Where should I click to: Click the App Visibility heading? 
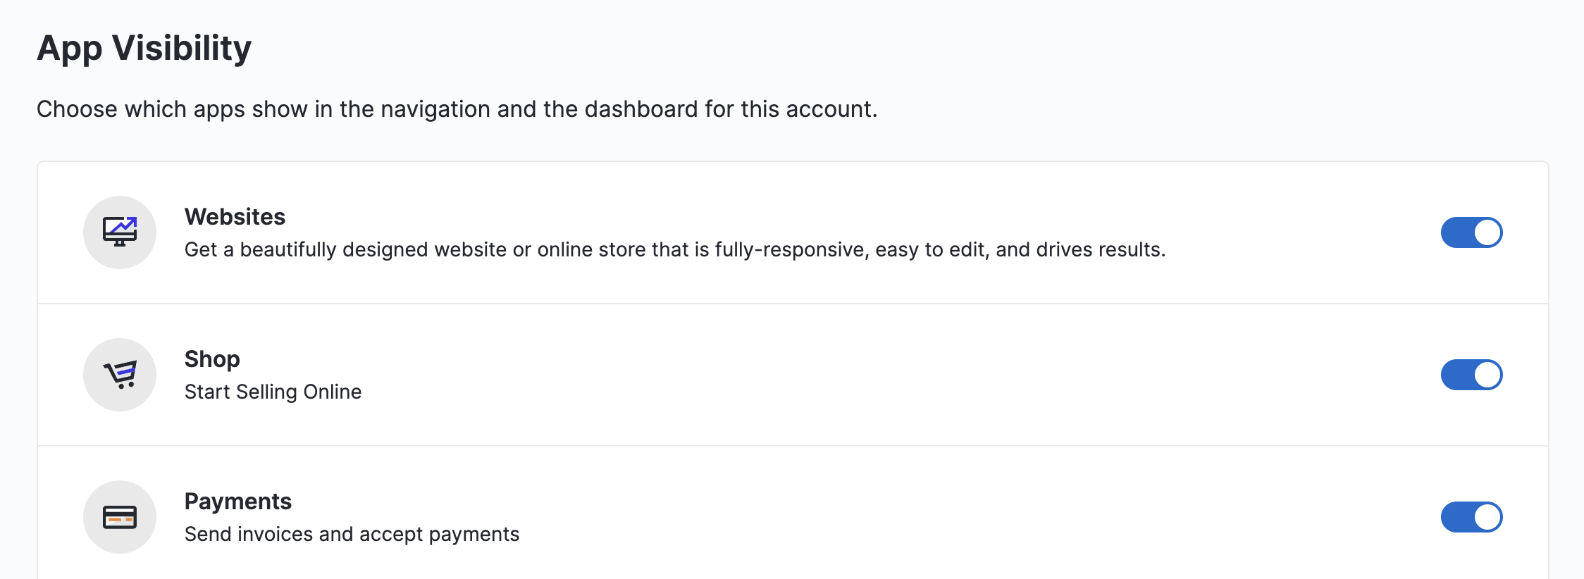pos(144,48)
